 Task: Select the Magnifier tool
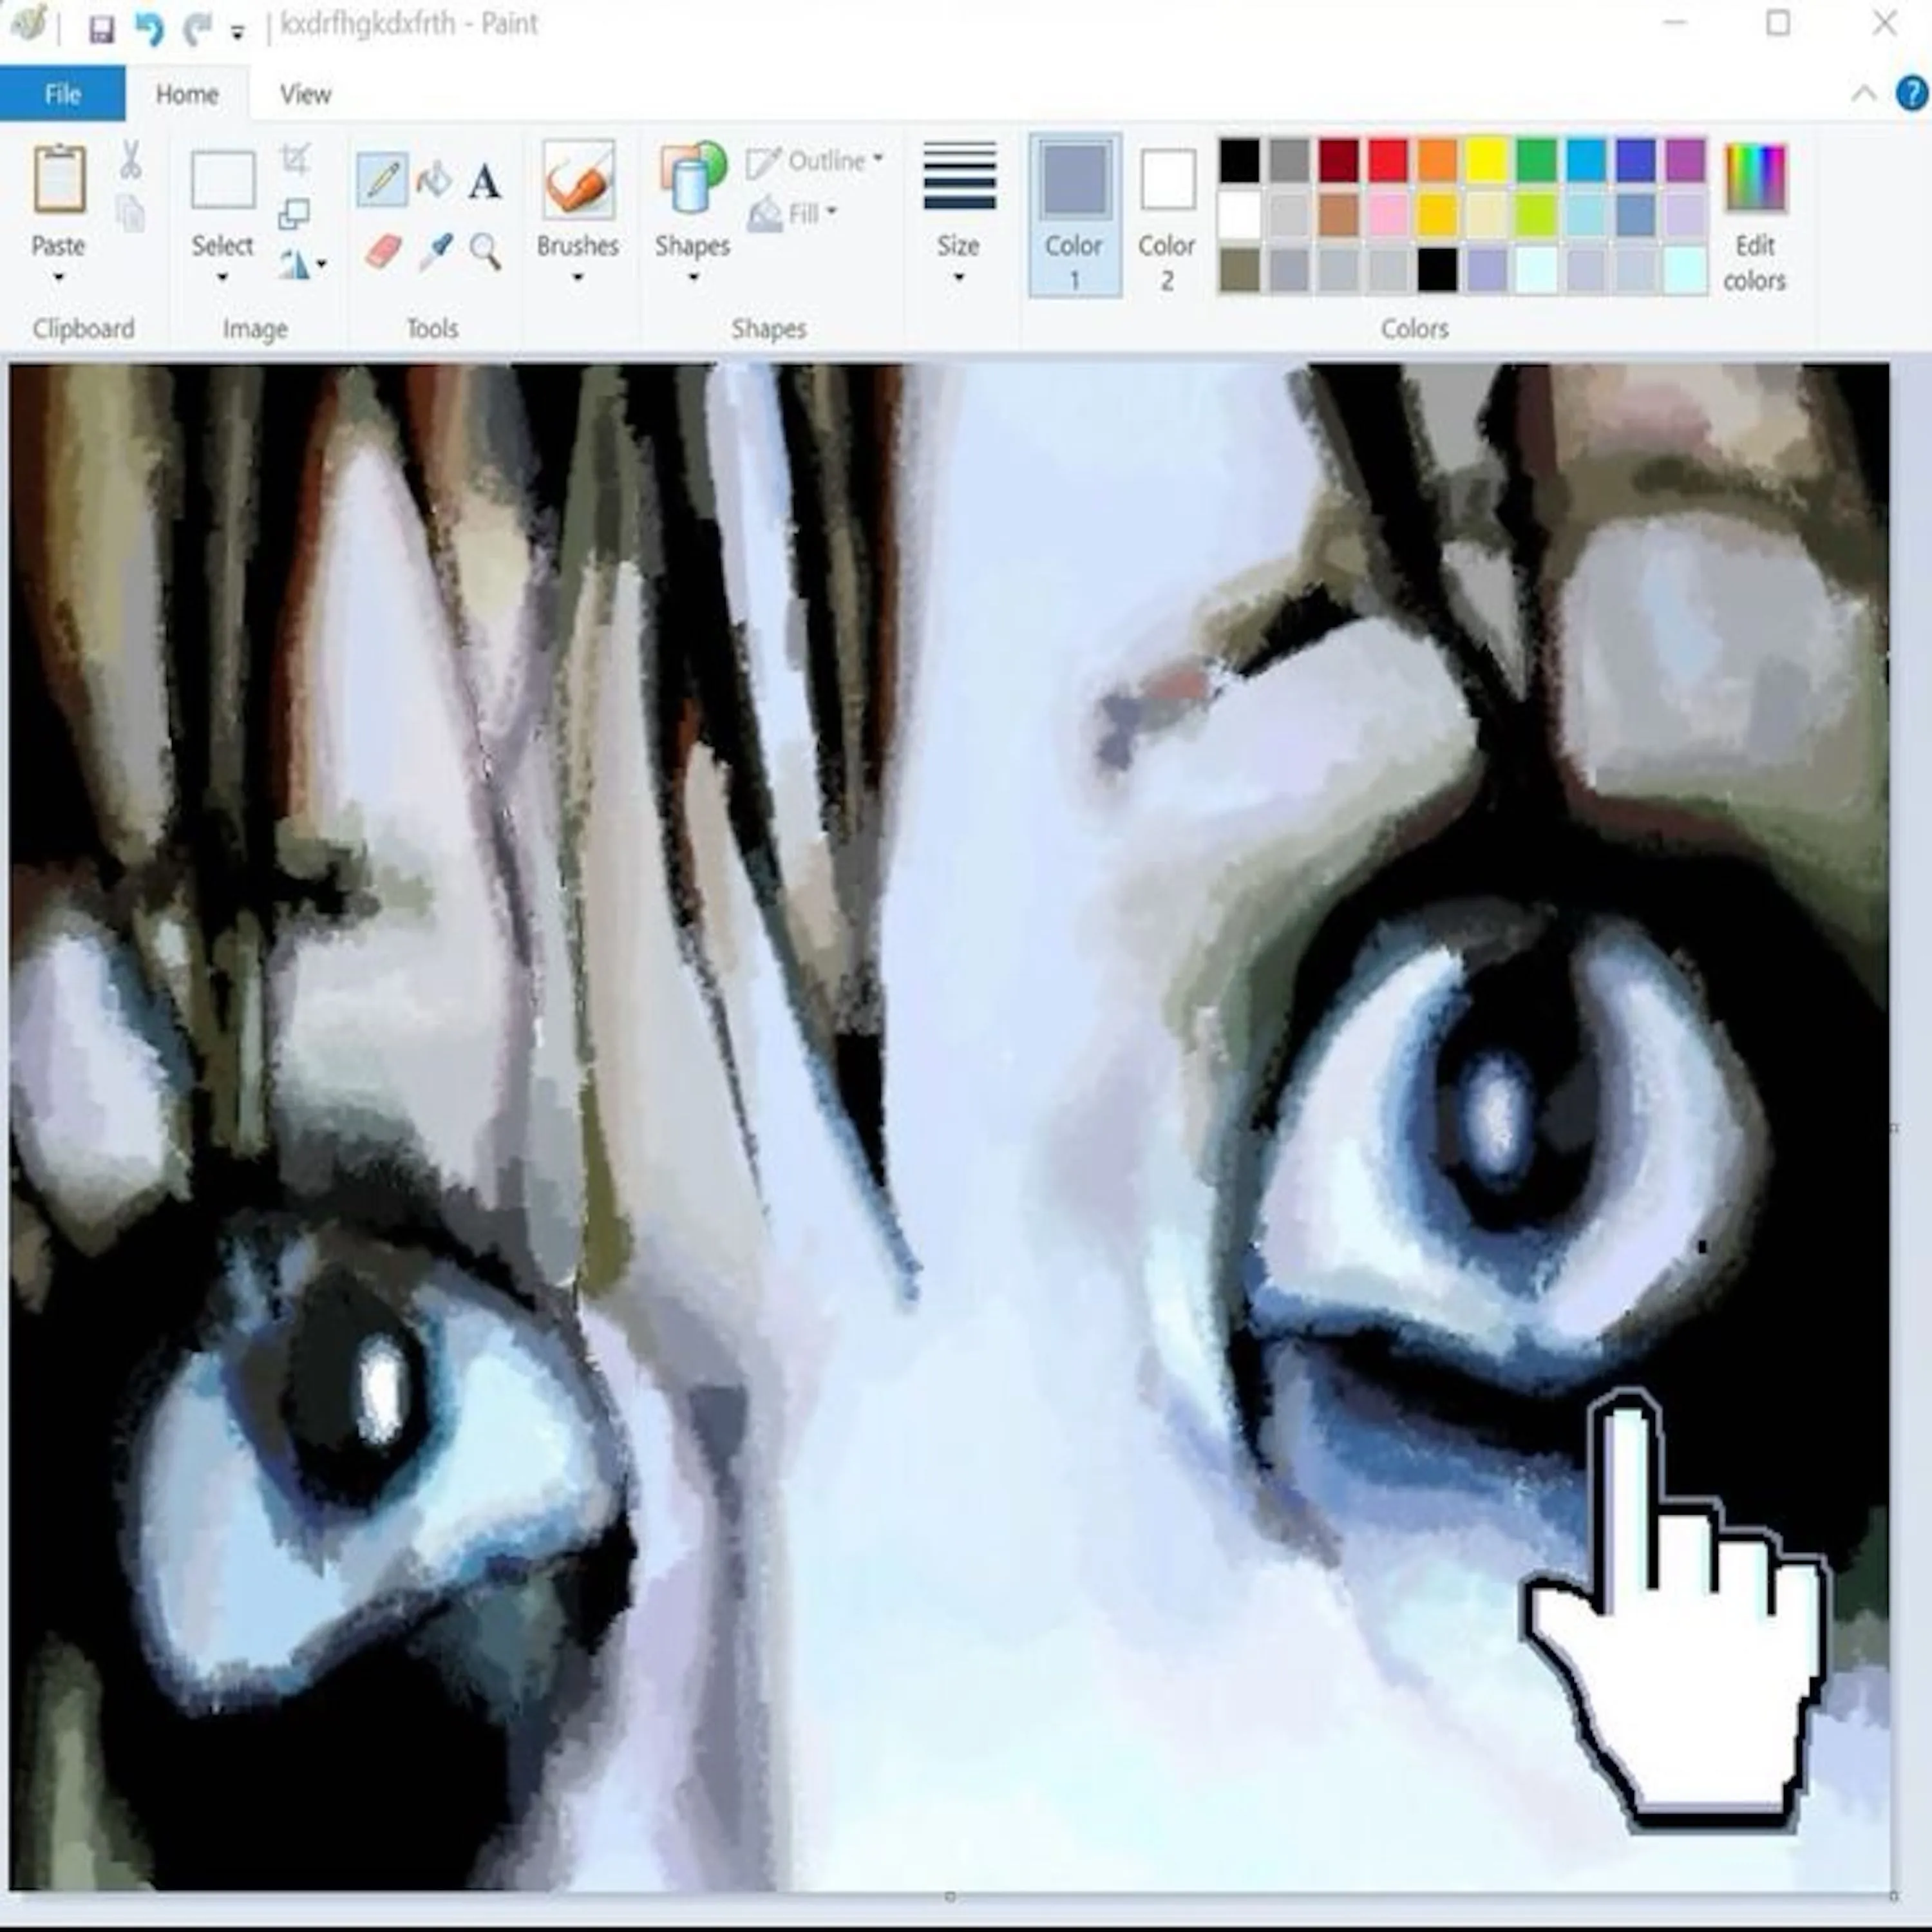486,251
